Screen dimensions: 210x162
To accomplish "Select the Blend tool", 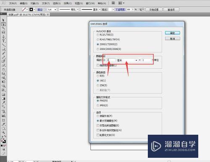I will click(x=3, y=107).
